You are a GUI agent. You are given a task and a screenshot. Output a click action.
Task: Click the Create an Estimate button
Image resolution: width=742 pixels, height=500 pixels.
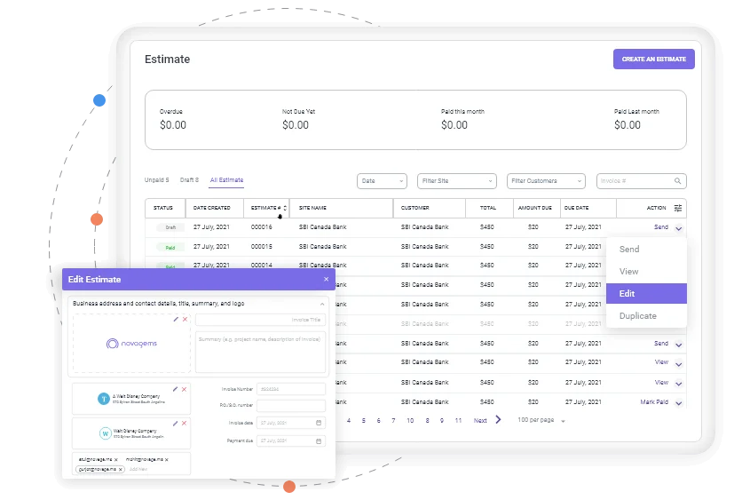pyautogui.click(x=653, y=60)
